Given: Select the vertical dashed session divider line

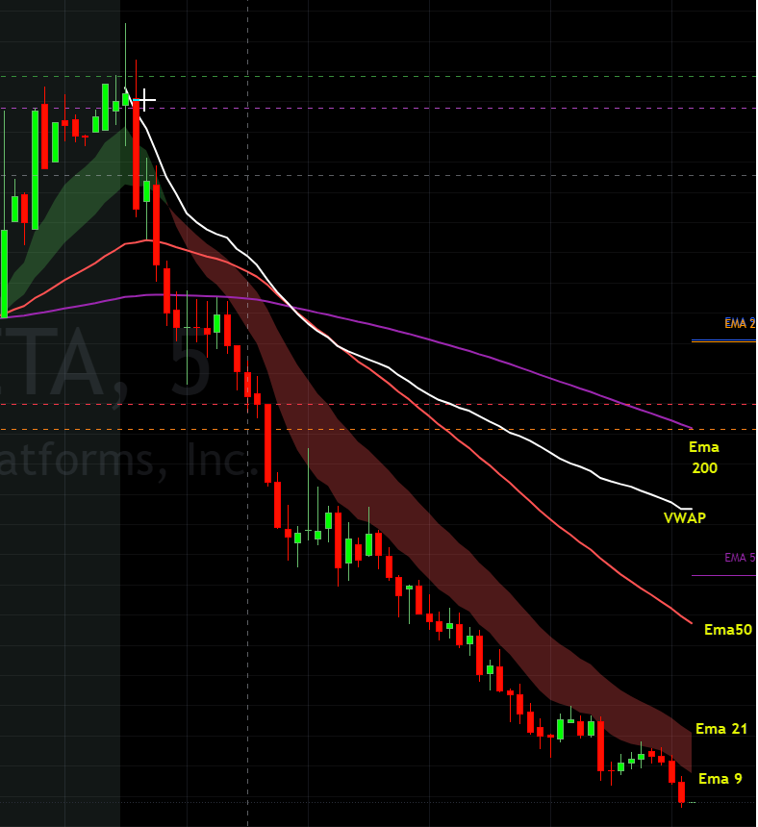Looking at the screenshot, I should pos(248,413).
